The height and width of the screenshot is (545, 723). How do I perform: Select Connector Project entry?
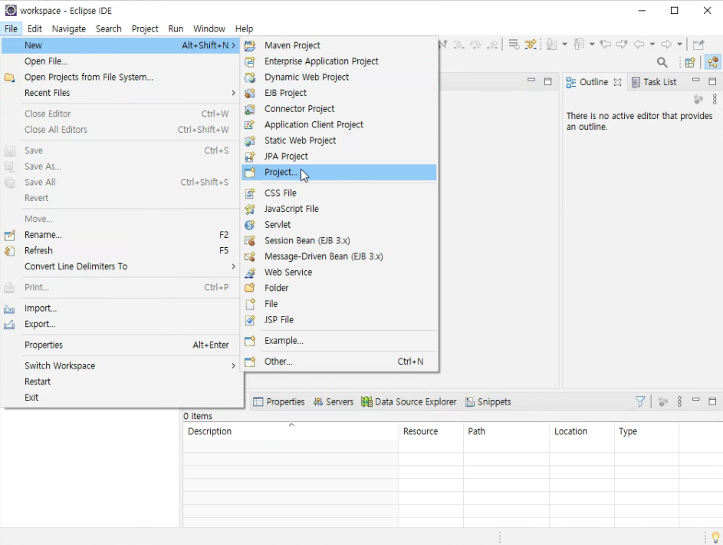point(339,108)
